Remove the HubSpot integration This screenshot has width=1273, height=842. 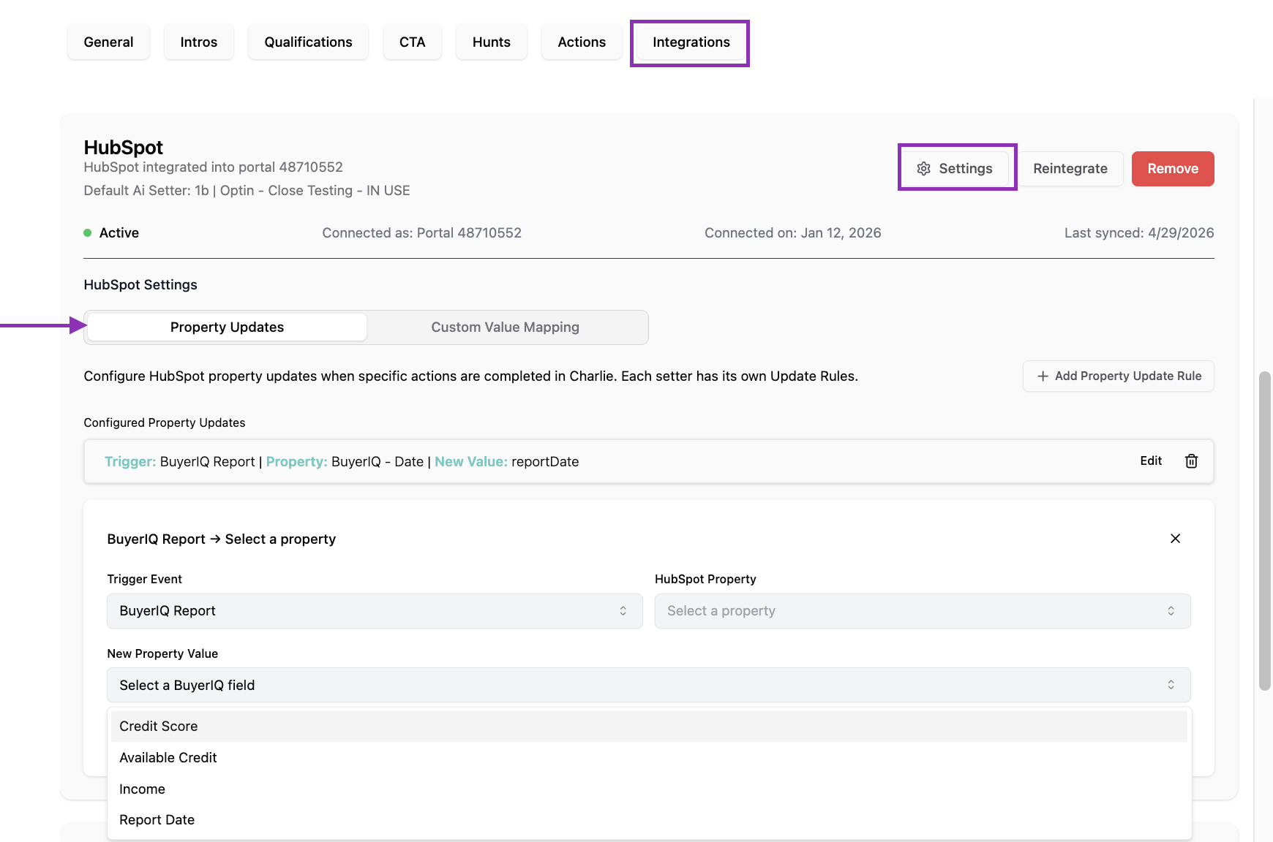click(1173, 169)
